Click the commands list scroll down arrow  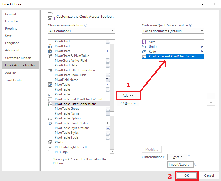pos(112,152)
